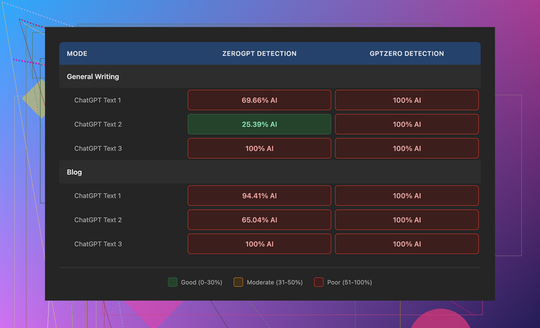Select the MODE column header

tap(77, 54)
